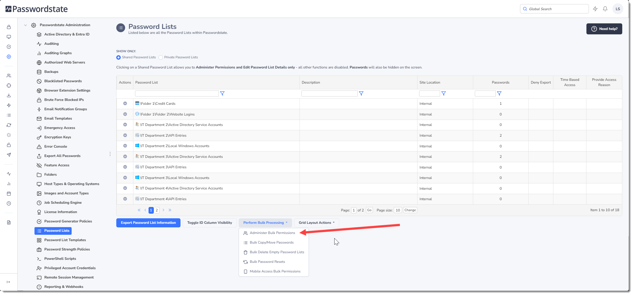This screenshot has width=633, height=295.
Task: Click the Password Lists page header icon
Action: [x=121, y=28]
